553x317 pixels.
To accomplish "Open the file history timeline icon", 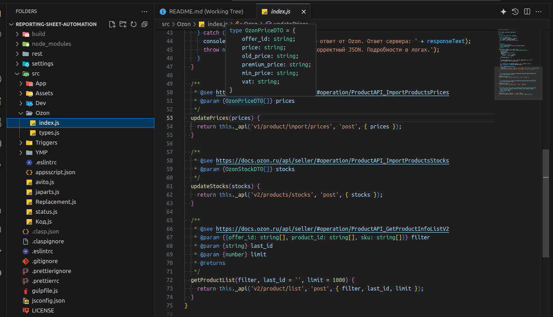I will [x=515, y=12].
